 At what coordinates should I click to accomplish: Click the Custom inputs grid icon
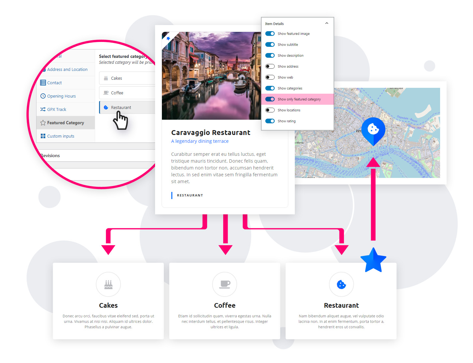click(43, 136)
